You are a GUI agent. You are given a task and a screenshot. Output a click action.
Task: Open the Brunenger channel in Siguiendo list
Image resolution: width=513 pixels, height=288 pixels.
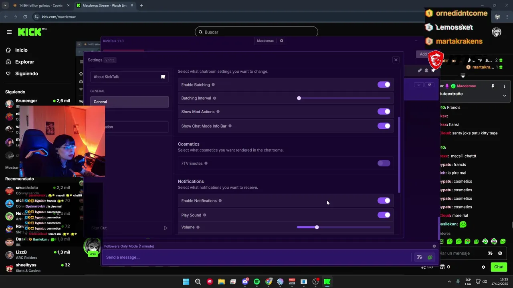point(38,103)
